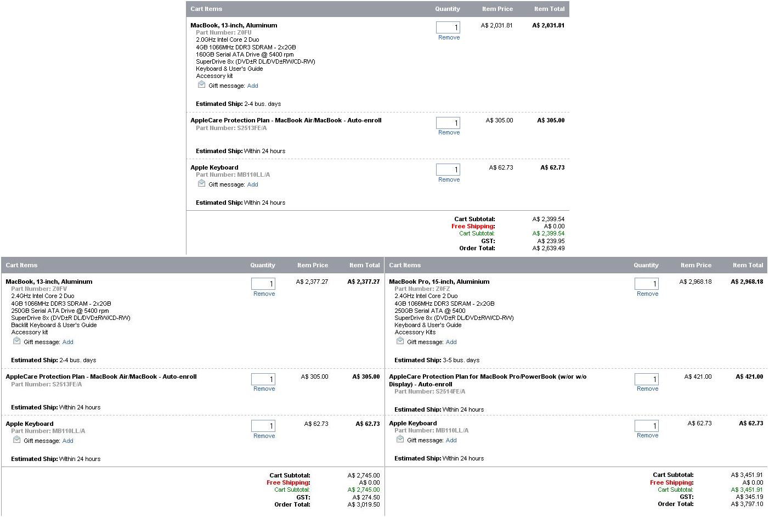This screenshot has height=517, width=769.
Task: Click quantity field for AppleCare in bottom-left cart
Action: [263, 379]
